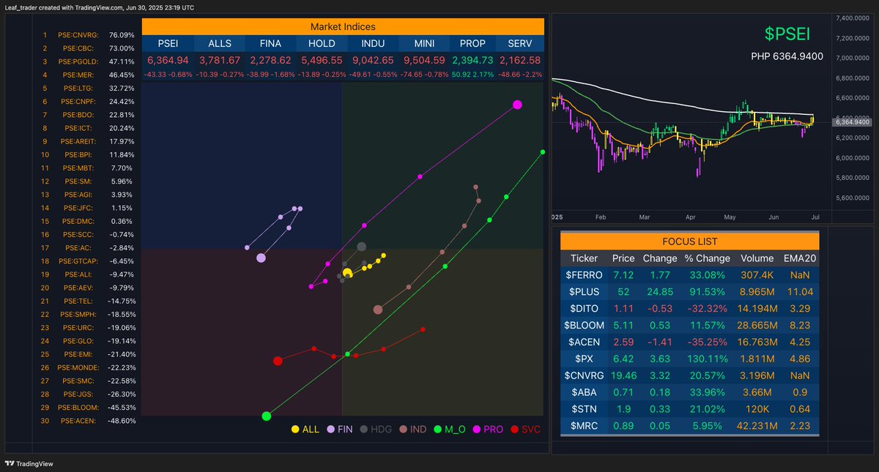The height and width of the screenshot is (472, 879).
Task: Select the PSE:CBC ranking row
Action: (88, 48)
